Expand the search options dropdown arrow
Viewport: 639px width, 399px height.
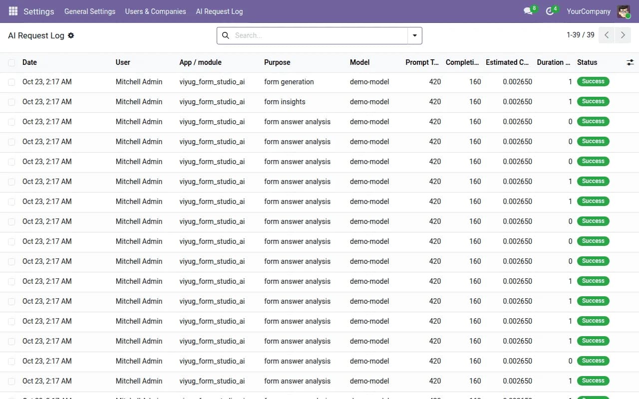click(x=415, y=35)
